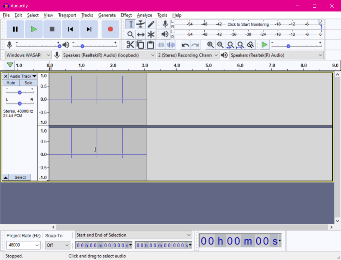This screenshot has height=260, width=341.
Task: Close the Audio Track with X
Action: (6, 76)
